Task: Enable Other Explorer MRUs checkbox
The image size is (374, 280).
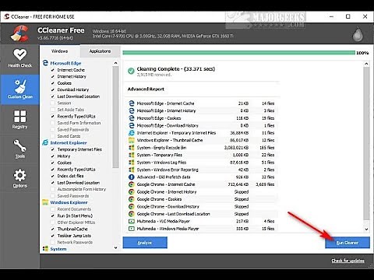Action: pyautogui.click(x=53, y=222)
